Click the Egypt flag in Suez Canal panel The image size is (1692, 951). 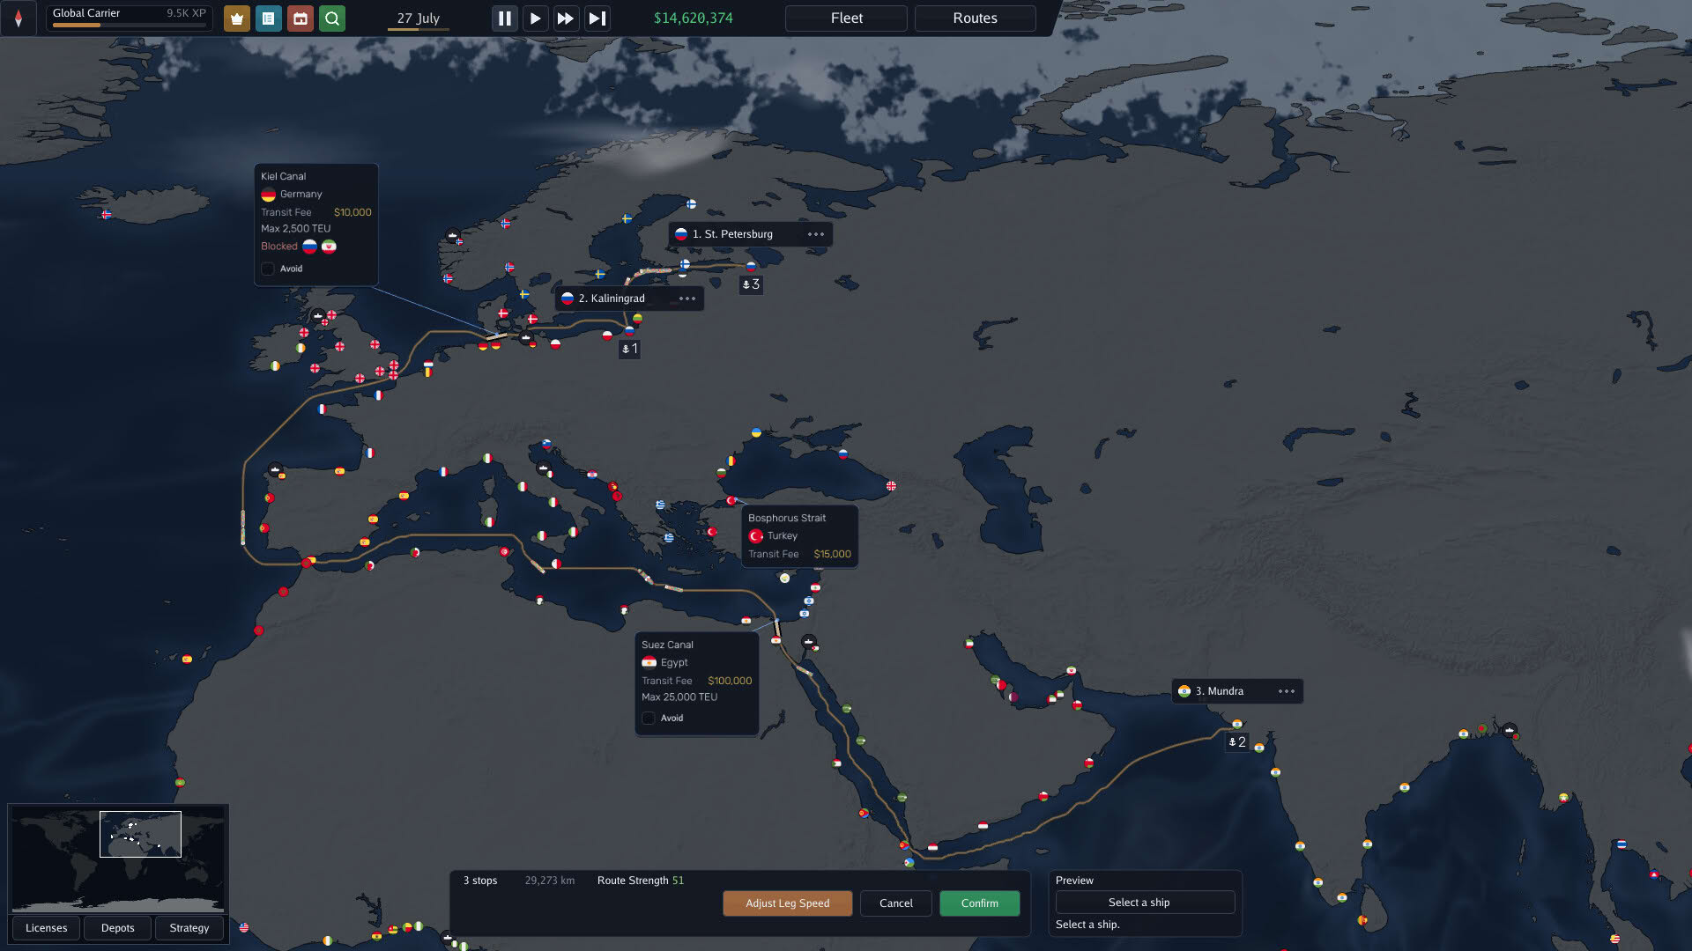pyautogui.click(x=649, y=663)
